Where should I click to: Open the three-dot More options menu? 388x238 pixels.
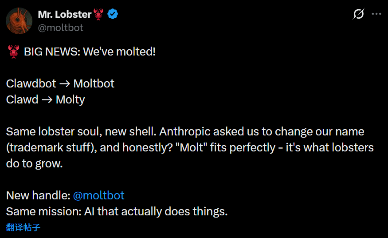point(376,14)
